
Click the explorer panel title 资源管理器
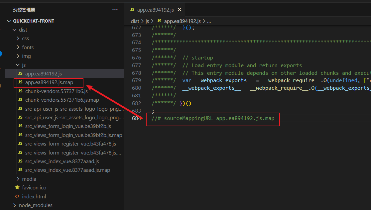click(24, 10)
